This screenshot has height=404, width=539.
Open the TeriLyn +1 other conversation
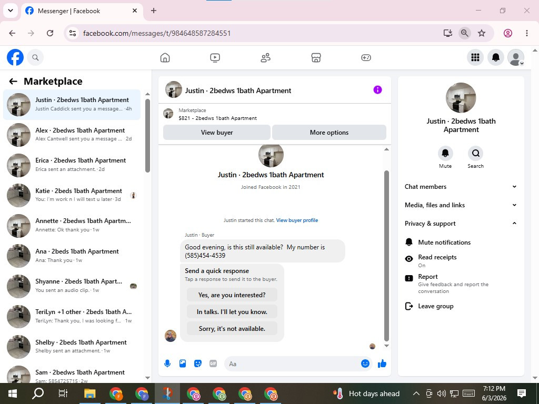pyautogui.click(x=72, y=316)
